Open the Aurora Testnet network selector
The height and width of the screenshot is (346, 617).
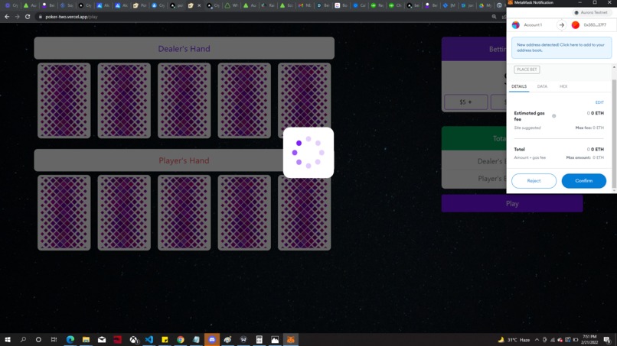(591, 12)
